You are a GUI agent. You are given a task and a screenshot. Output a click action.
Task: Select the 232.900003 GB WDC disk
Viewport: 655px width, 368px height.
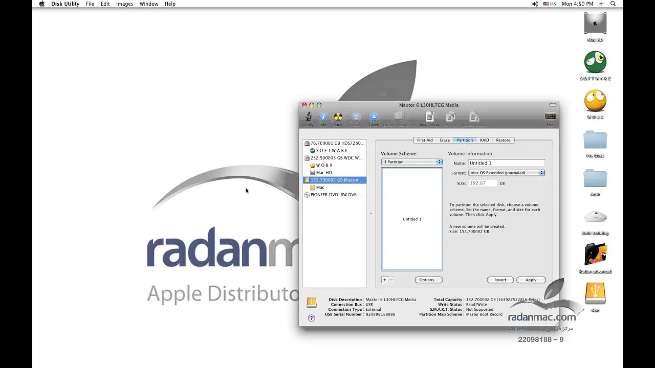[x=335, y=158]
